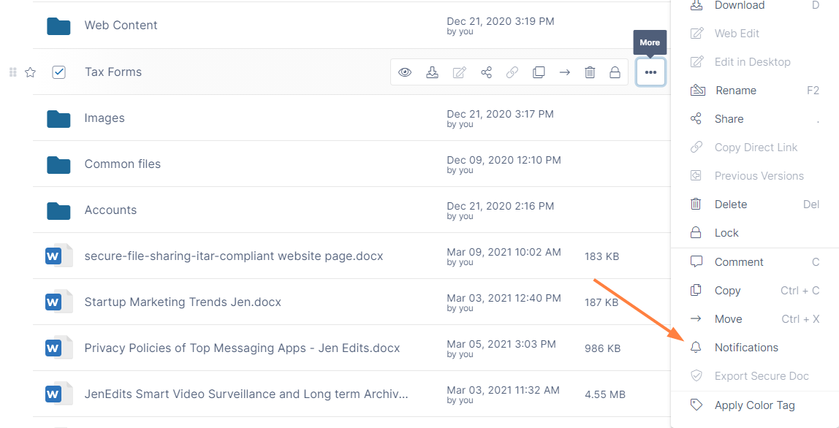Click the Copy icon in the row toolbar
This screenshot has height=428, width=839.
point(539,72)
